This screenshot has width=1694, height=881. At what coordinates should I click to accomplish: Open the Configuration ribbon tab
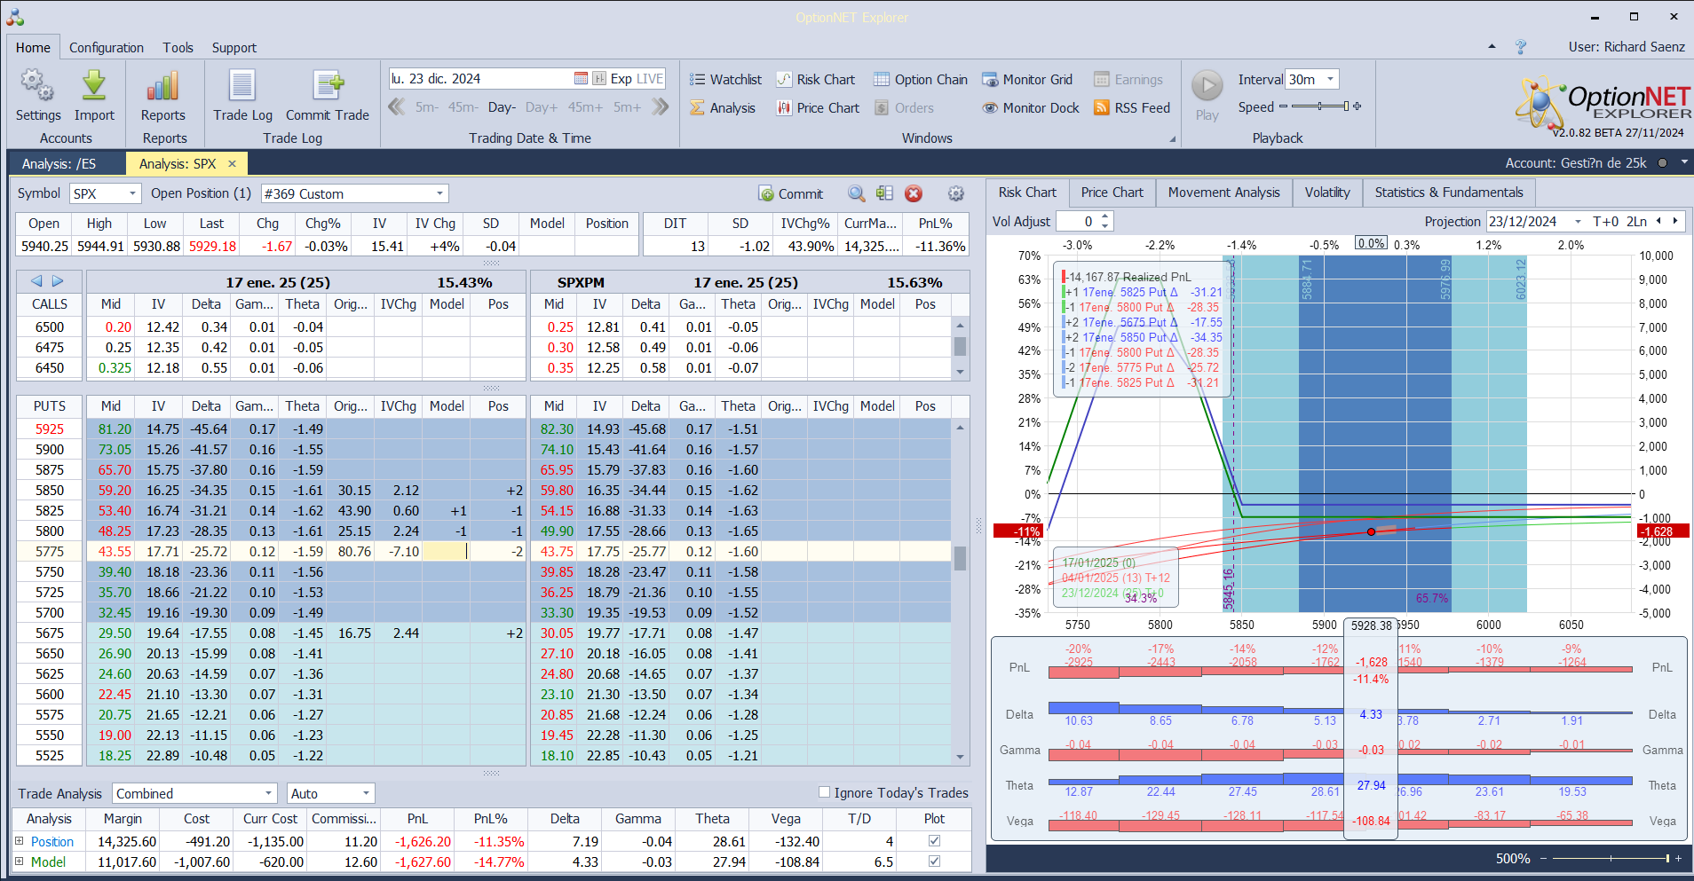tap(107, 48)
